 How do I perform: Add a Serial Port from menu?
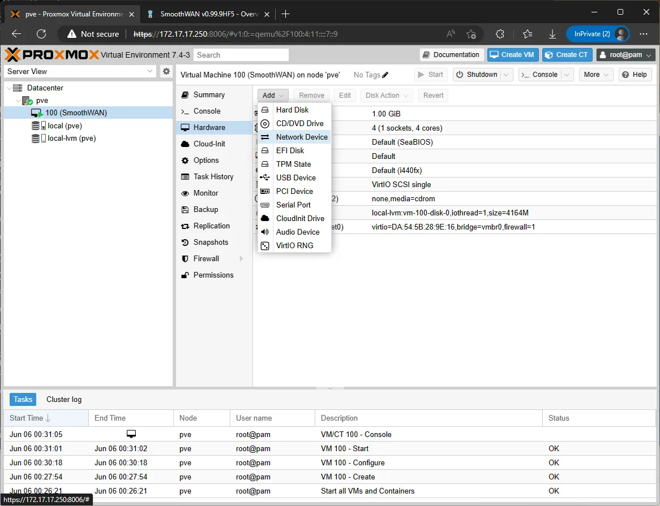[x=294, y=205]
